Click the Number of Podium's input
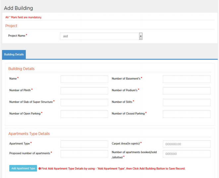The width and height of the screenshot is (219, 178). (x=187, y=90)
